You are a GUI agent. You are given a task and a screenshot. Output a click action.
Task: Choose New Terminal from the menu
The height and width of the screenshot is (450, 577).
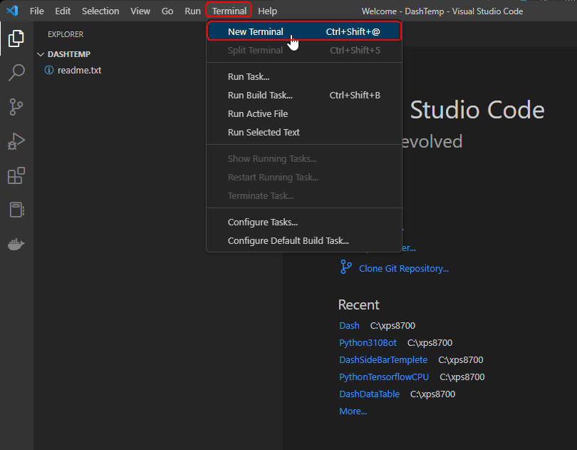pyautogui.click(x=304, y=31)
